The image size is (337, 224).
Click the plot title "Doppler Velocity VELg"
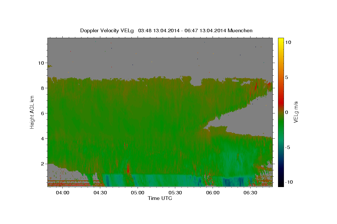pyautogui.click(x=108, y=31)
